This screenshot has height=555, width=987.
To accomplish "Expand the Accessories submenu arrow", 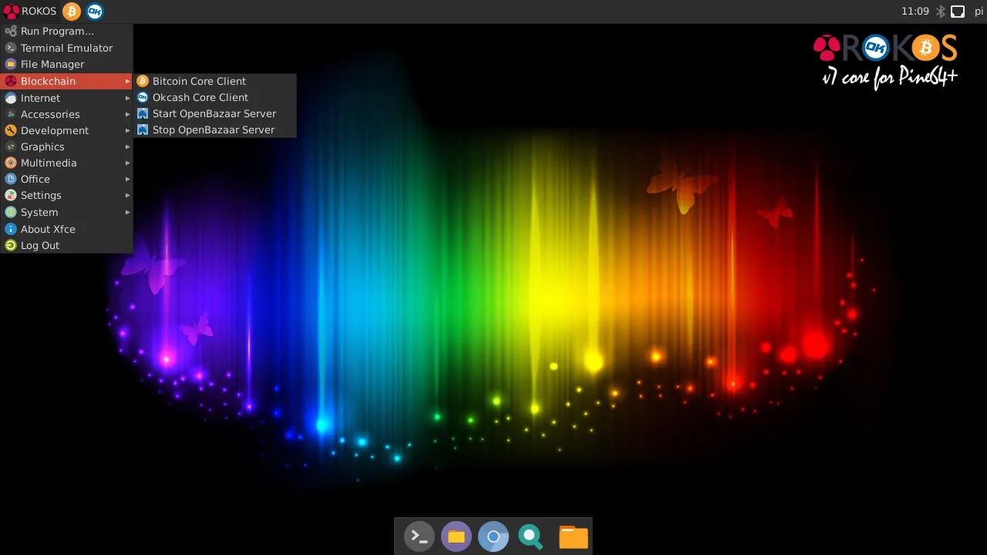I will pyautogui.click(x=127, y=114).
